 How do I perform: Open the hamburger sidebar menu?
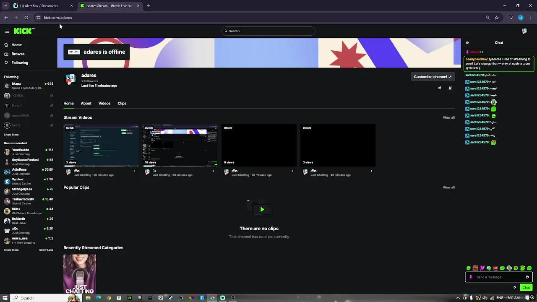tap(7, 31)
